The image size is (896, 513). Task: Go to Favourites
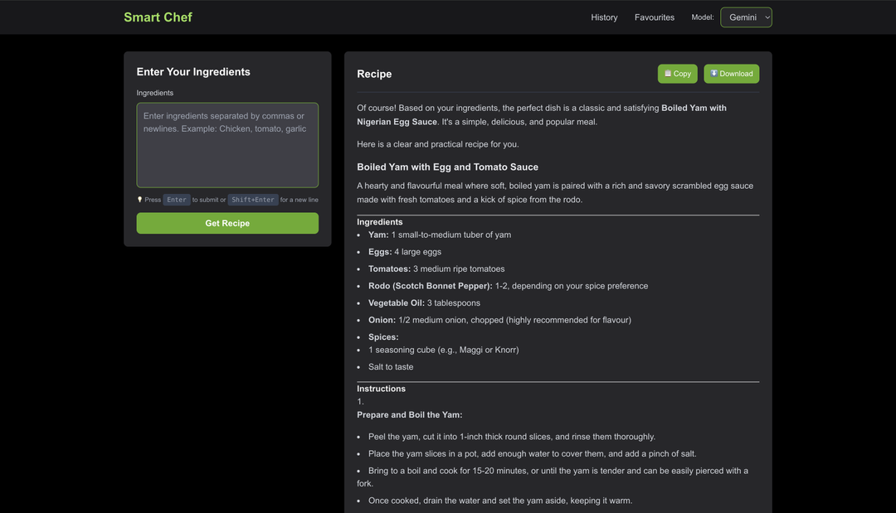tap(655, 17)
